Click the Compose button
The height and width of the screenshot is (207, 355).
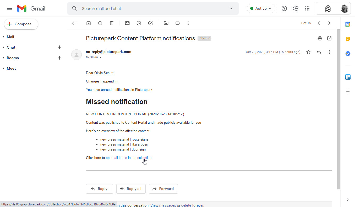(x=21, y=24)
